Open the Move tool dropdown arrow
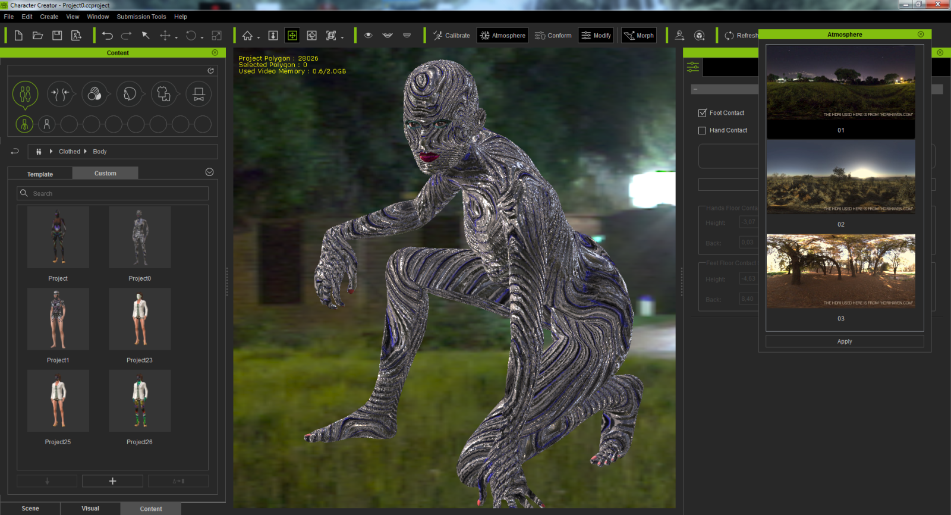Viewport: 951px width, 515px height. (x=177, y=37)
